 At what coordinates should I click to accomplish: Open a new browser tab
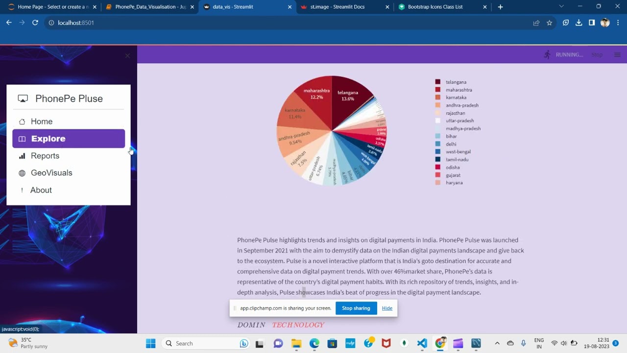pyautogui.click(x=500, y=7)
